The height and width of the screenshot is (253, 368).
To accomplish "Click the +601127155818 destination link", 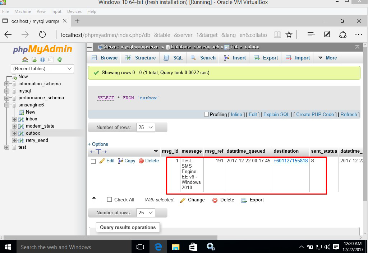I will [x=290, y=161].
